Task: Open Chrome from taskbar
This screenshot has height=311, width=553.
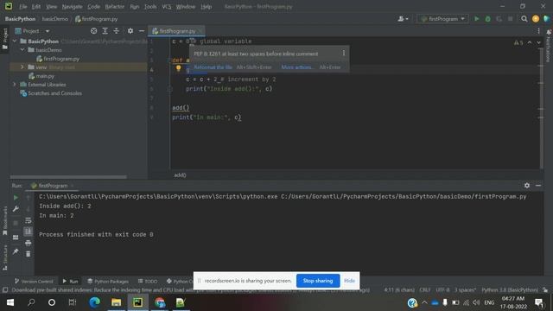Action: coord(159,302)
